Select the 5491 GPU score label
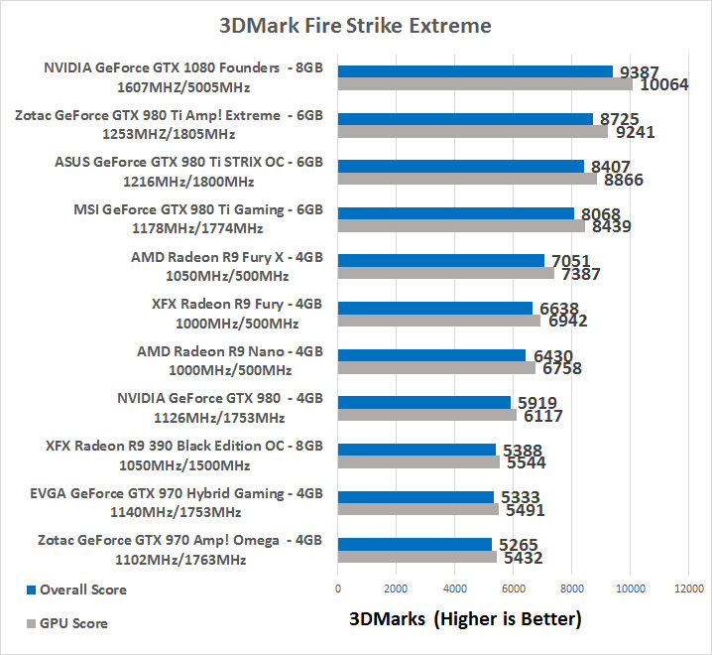The height and width of the screenshot is (655, 712). tap(526, 510)
